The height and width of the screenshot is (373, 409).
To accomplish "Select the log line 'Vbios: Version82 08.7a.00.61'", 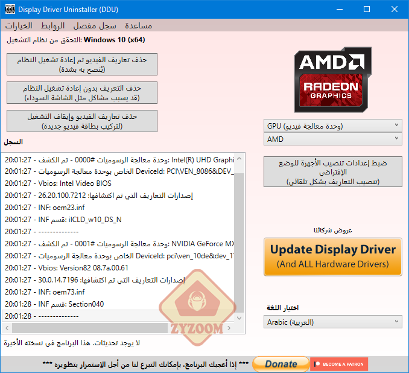I will (118, 267).
